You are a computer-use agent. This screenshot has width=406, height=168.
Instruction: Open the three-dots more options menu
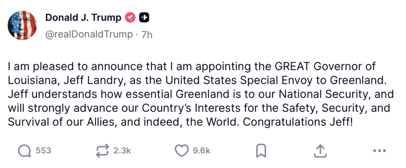click(x=379, y=151)
